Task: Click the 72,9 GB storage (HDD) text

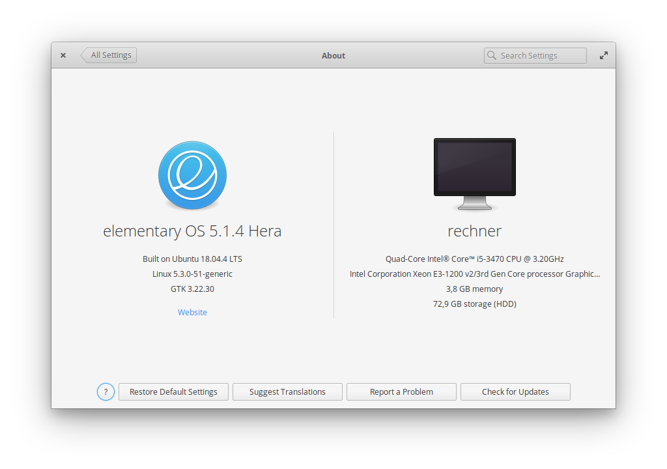Action: pos(475,304)
